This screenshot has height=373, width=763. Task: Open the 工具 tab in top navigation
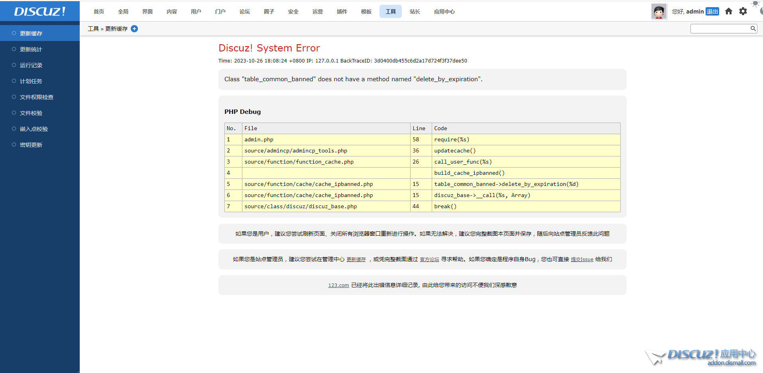coord(390,12)
